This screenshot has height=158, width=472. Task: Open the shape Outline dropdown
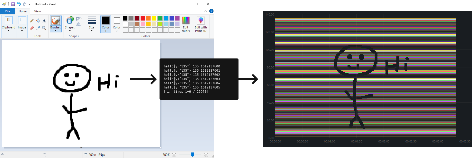tap(79, 19)
